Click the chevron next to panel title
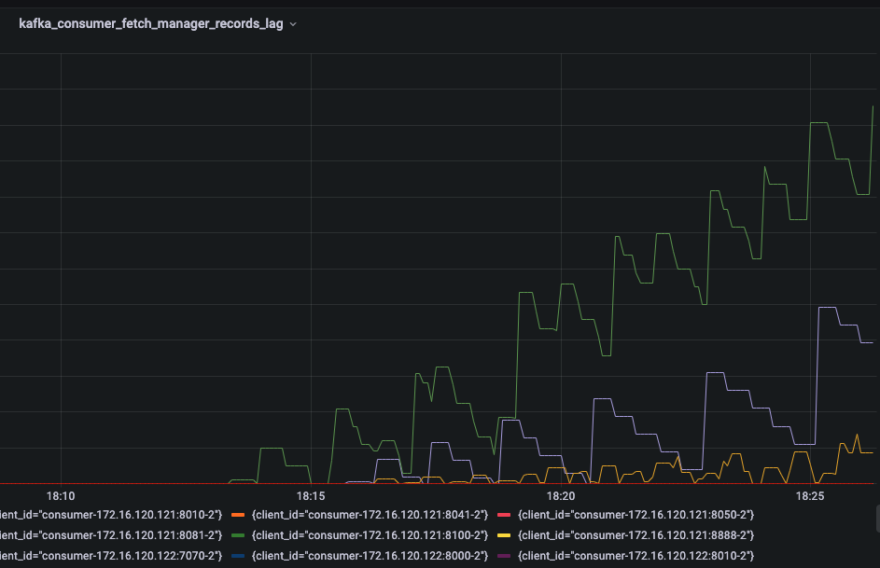The width and height of the screenshot is (880, 568). [x=293, y=24]
